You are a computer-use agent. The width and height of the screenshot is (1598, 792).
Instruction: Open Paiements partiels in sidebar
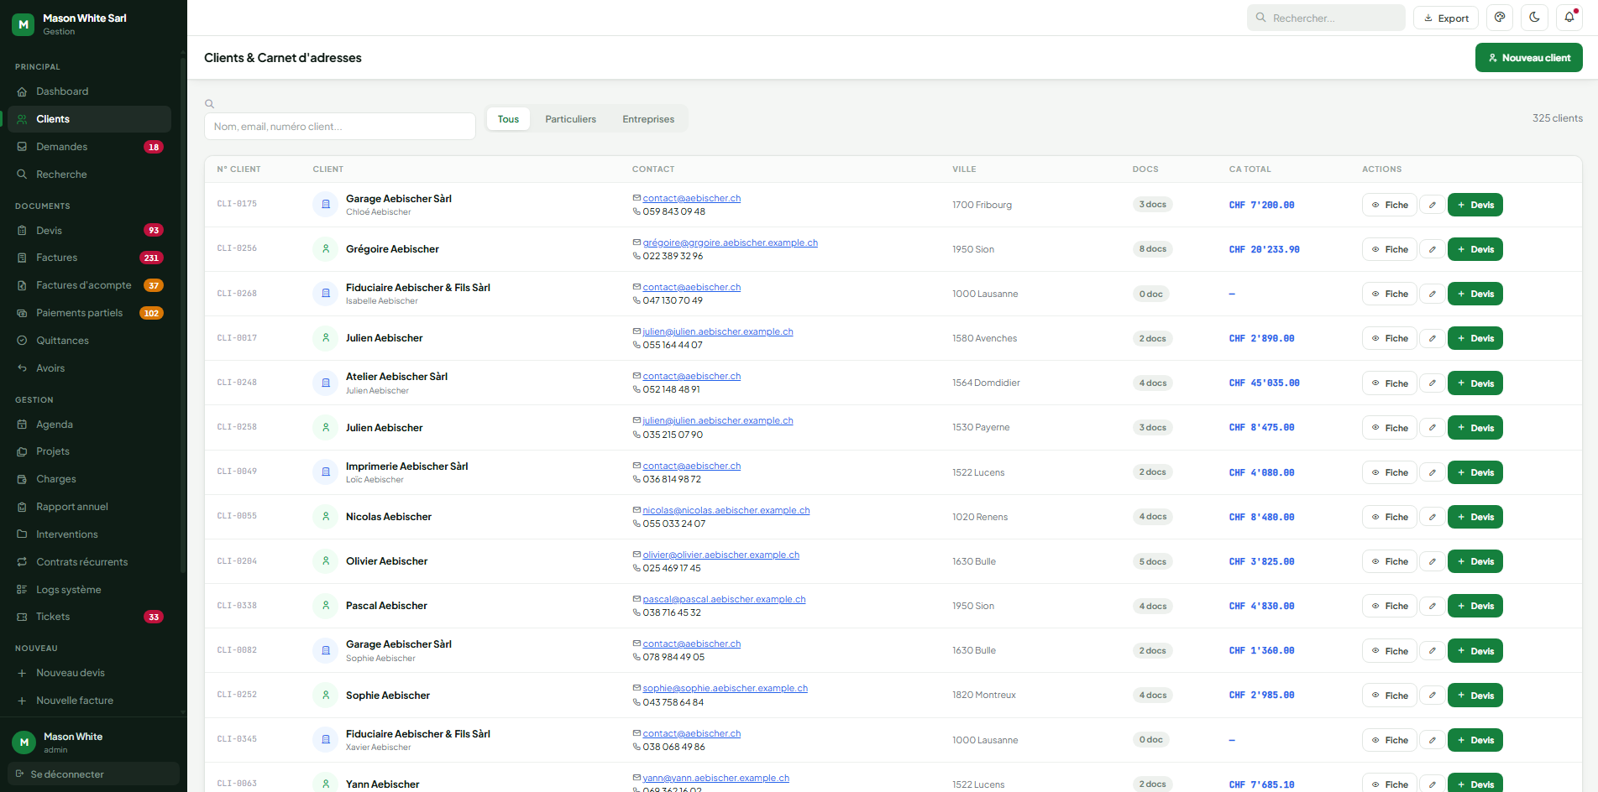[x=90, y=313]
